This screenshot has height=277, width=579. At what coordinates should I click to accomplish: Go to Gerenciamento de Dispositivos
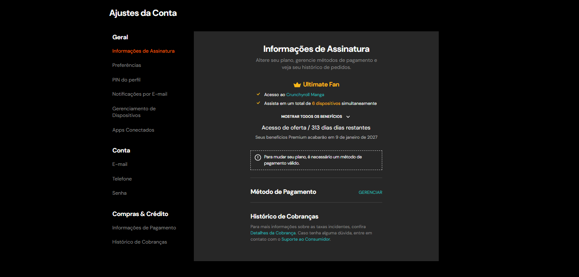(134, 112)
